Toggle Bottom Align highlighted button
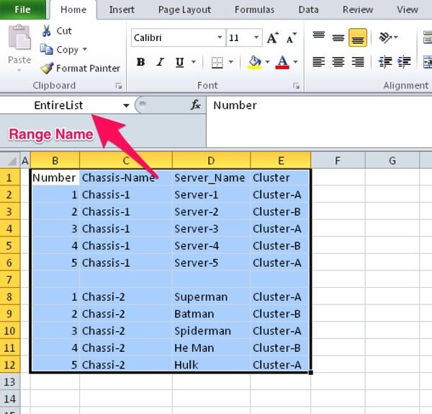This screenshot has width=432, height=414. point(358,38)
